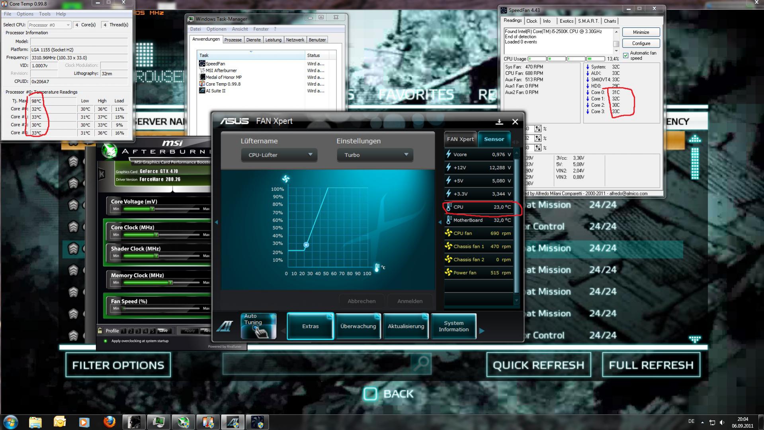The image size is (764, 430).
Task: Open Windows Media Player taskbar icon
Action: pos(84,422)
